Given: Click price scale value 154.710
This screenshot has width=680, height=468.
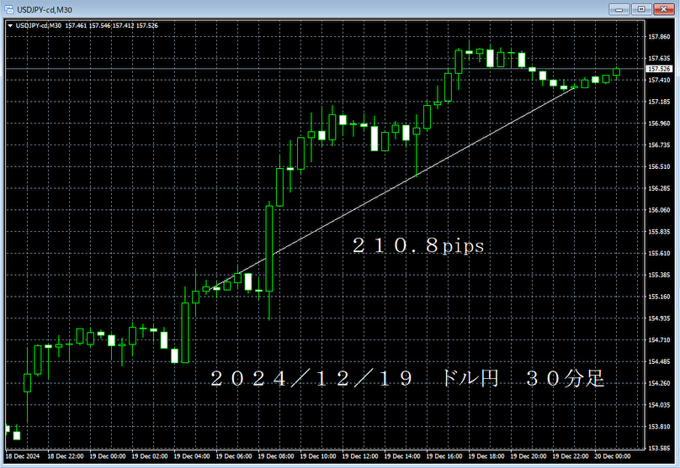Looking at the screenshot, I should pos(659,339).
